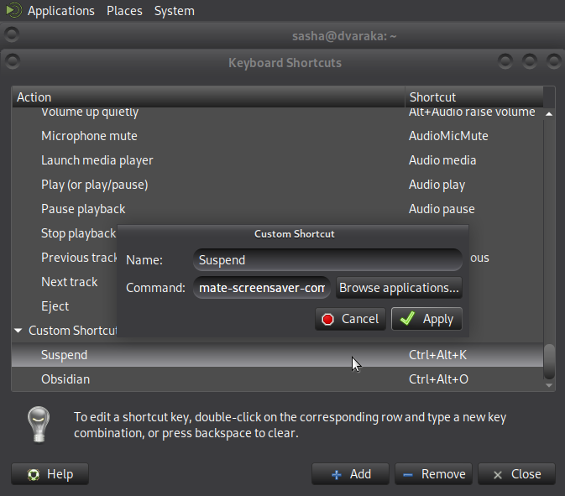Click the Custom Shortcut dialog title
This screenshot has height=496, width=565.
pyautogui.click(x=295, y=234)
